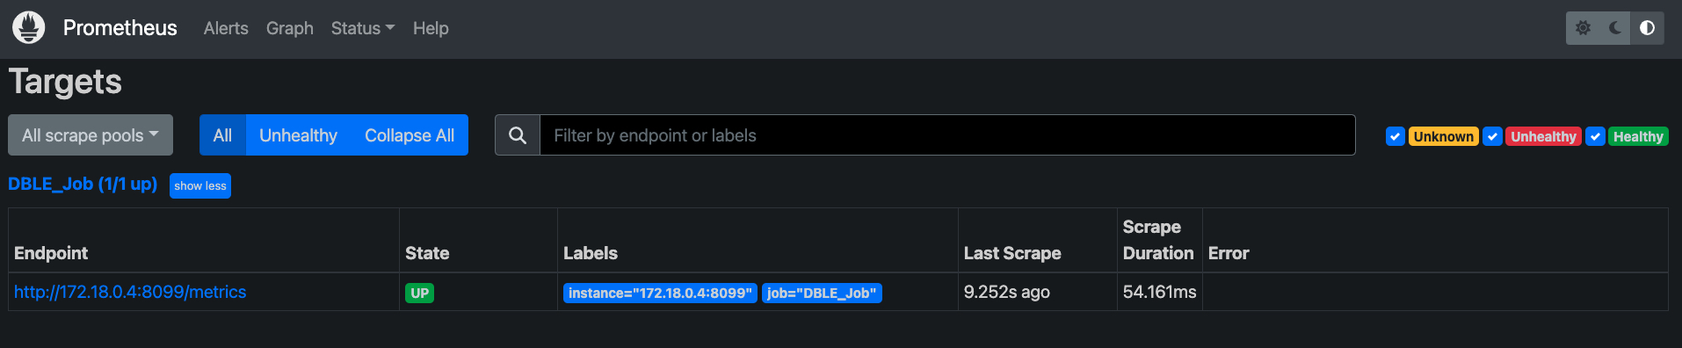Viewport: 1682px width, 348px height.
Task: Open the All scrape pools dropdown
Action: point(91,135)
